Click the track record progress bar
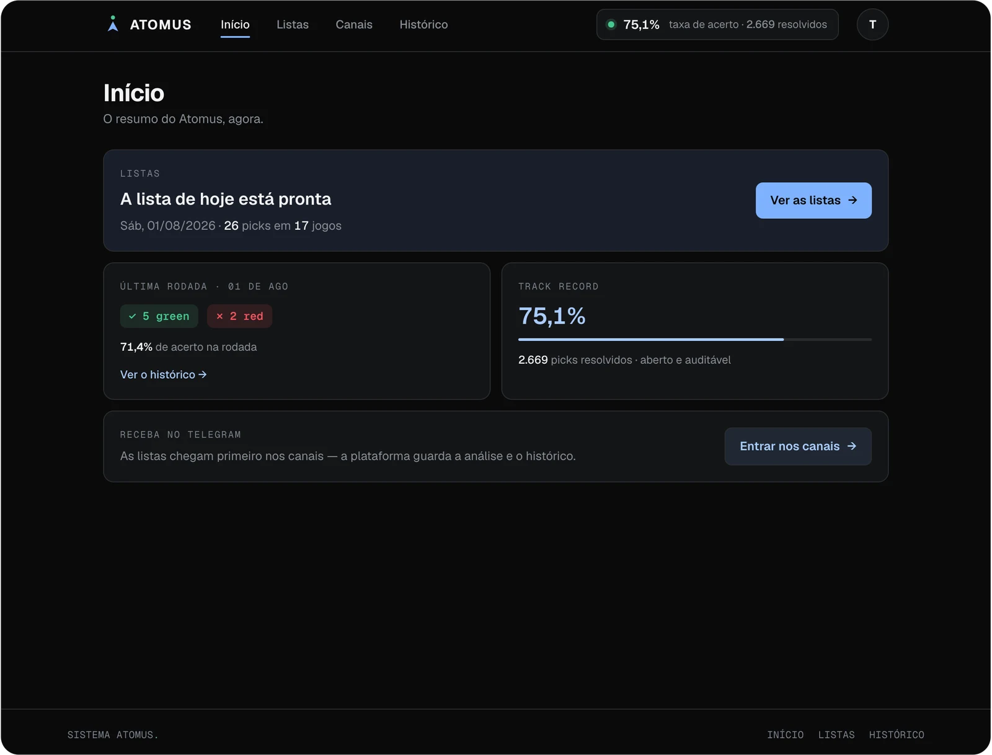 click(x=695, y=340)
